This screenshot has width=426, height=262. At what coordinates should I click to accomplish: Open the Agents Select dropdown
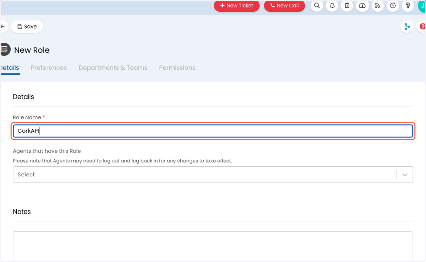[213, 175]
